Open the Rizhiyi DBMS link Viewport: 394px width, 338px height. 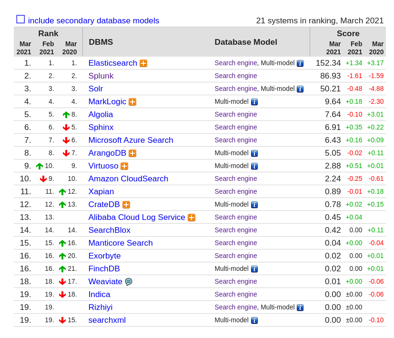100,307
